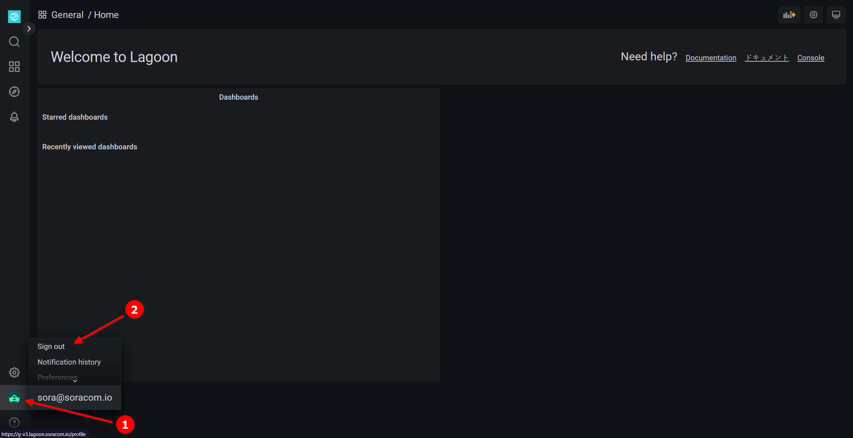
Task: Open the search dashboards icon
Action: [x=14, y=42]
